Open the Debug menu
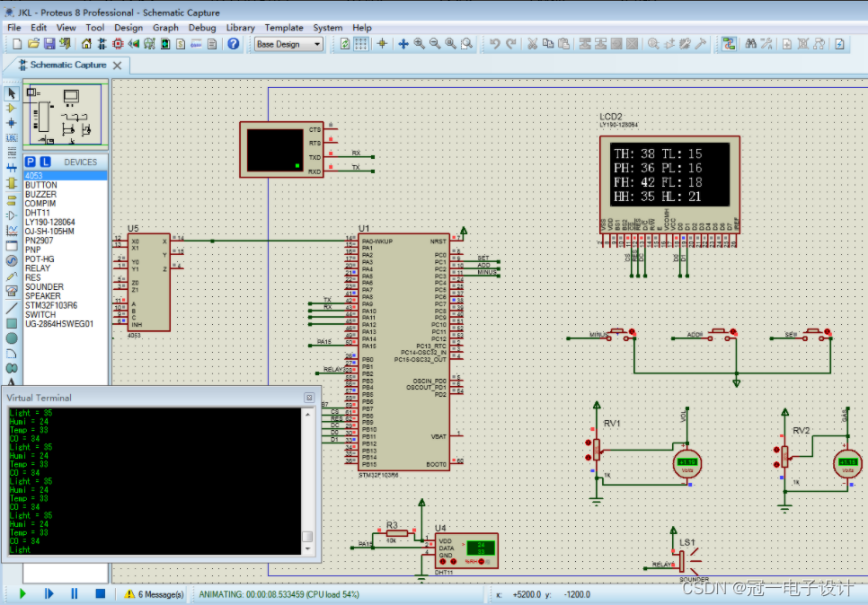The width and height of the screenshot is (868, 605). coord(202,27)
